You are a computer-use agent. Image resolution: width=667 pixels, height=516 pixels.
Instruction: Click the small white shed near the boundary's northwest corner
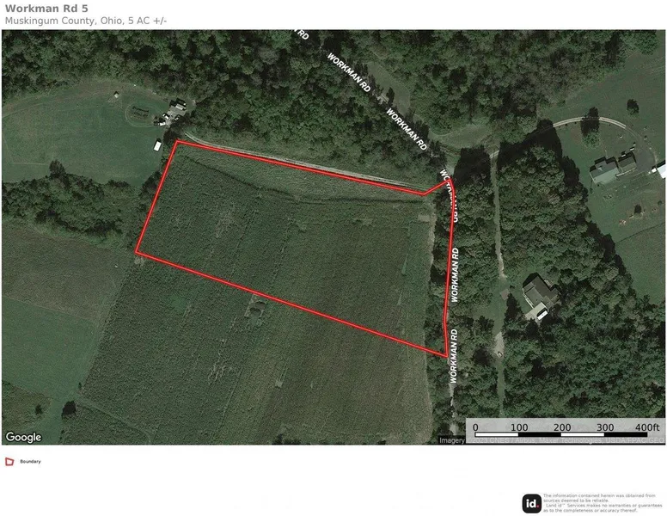157,145
